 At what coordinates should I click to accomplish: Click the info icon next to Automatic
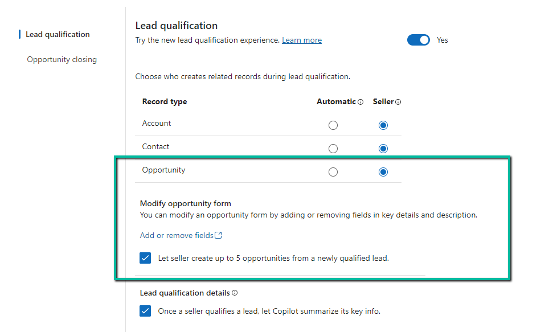point(362,101)
